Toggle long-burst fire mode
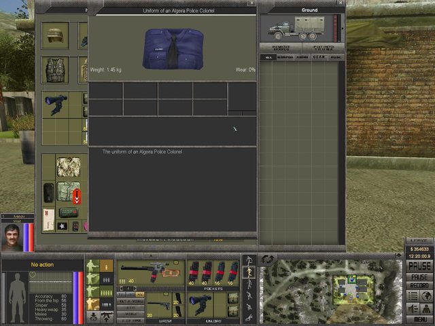The height and width of the screenshot is (326, 435). point(106,304)
